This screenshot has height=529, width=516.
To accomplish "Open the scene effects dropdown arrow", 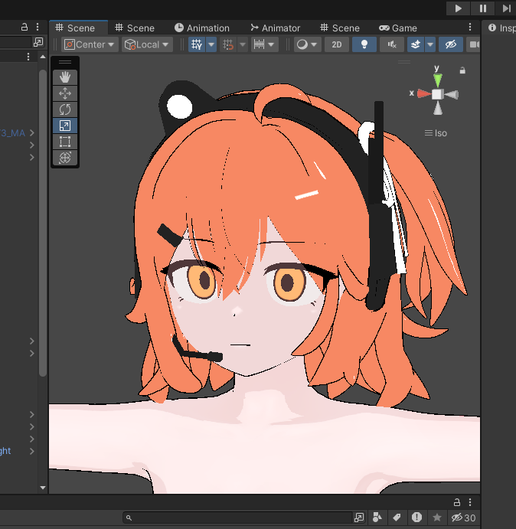I will [x=430, y=44].
